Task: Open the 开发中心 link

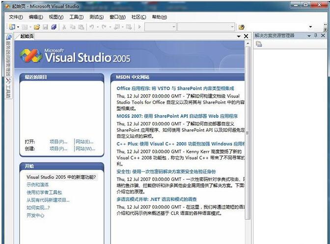Action: [35, 215]
